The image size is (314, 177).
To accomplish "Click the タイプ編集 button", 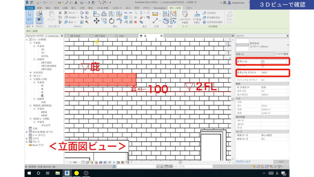I will 282,54.
